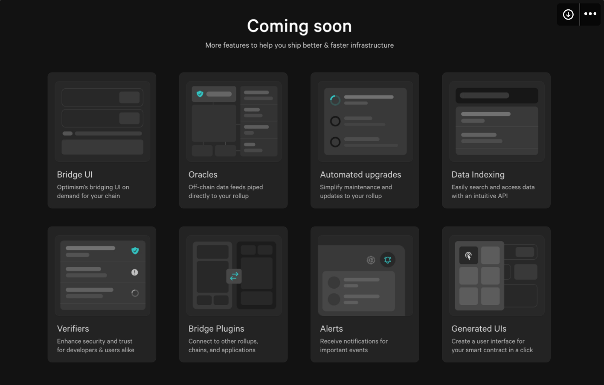Screen dimensions: 604x385
Task: Click the Bridge UI illustration thumbnail
Action: tap(102, 122)
